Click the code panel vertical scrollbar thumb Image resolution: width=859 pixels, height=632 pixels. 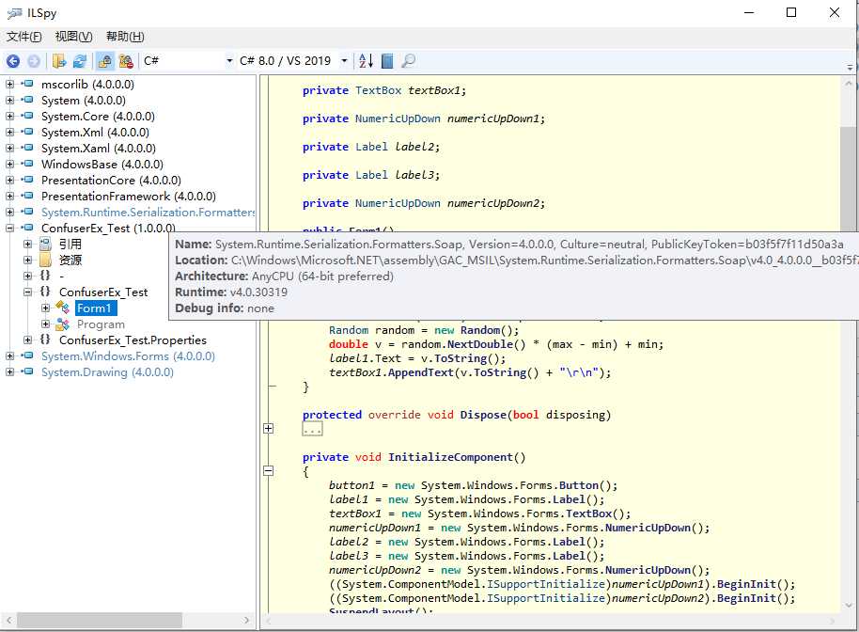[848, 180]
